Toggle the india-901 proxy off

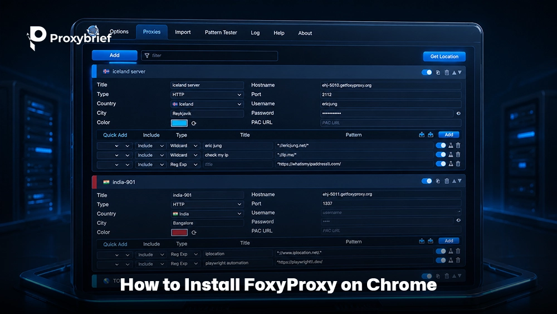click(x=427, y=181)
